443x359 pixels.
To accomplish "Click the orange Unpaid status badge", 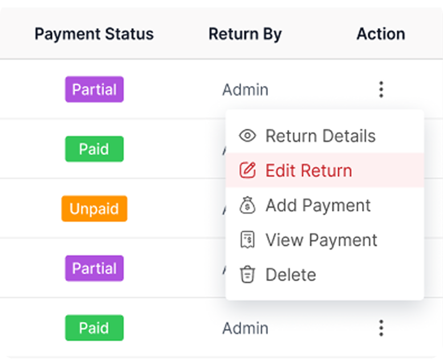I will click(x=94, y=209).
